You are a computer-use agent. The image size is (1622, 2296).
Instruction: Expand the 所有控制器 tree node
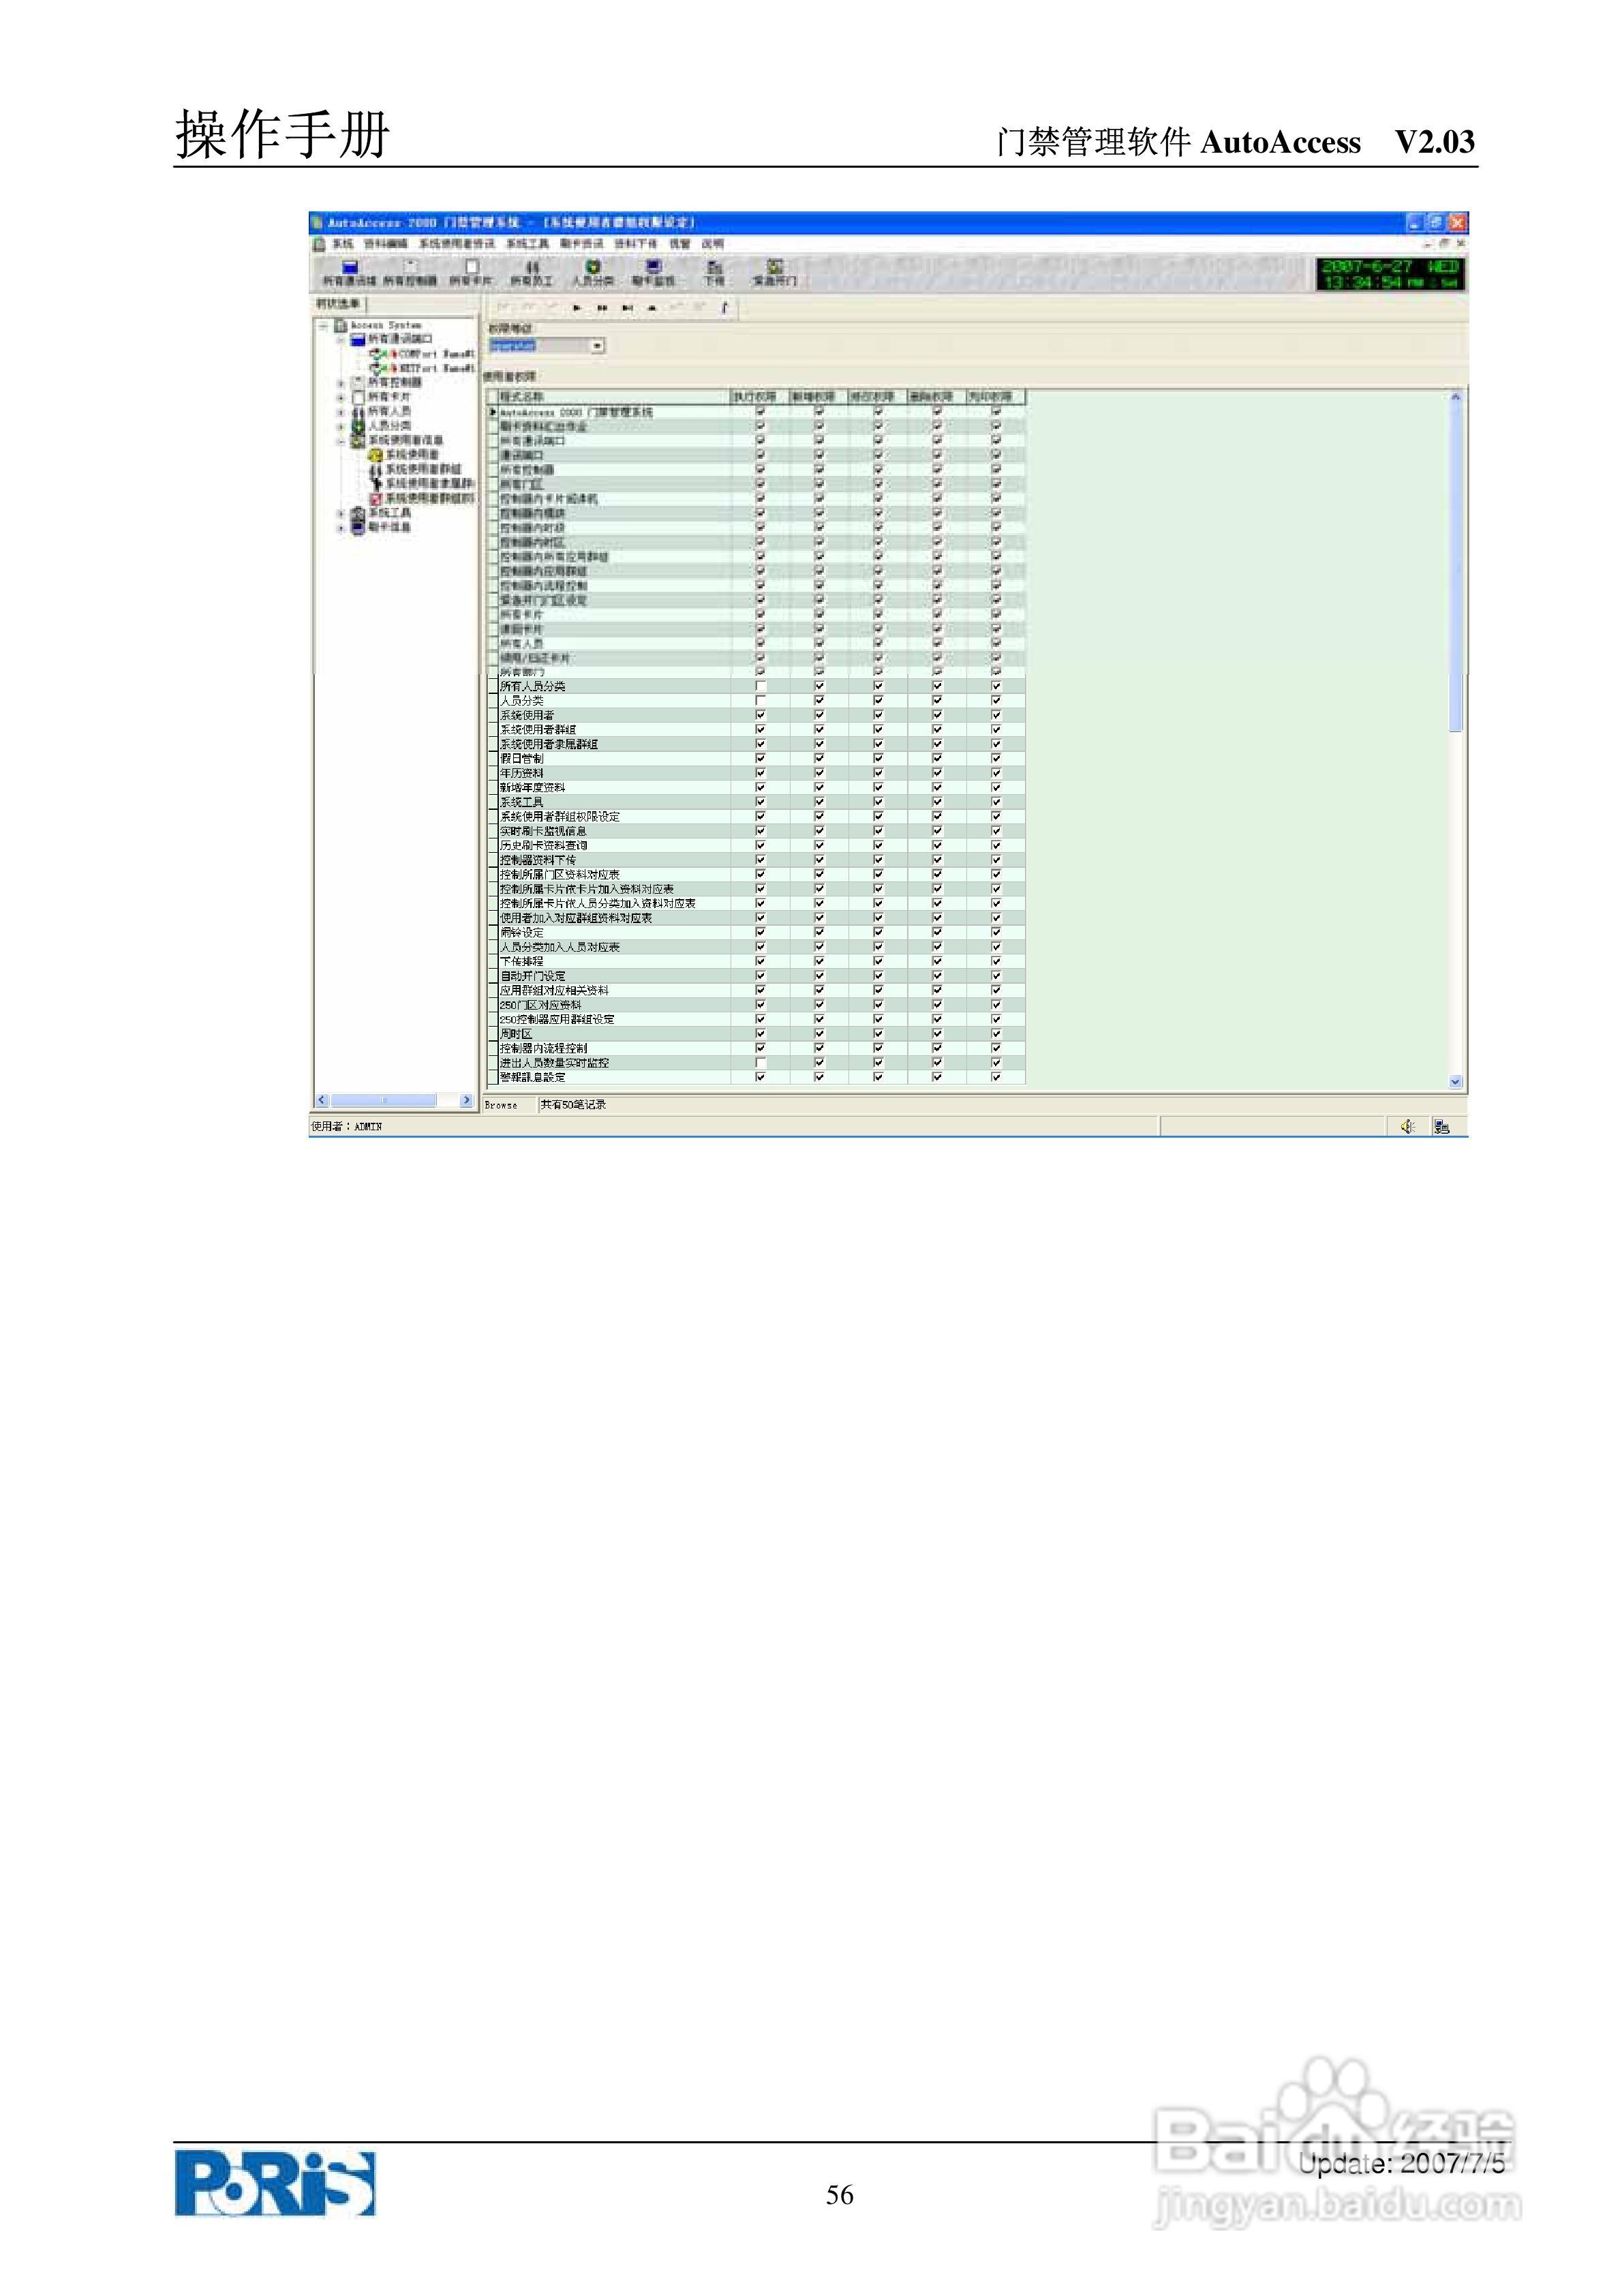coord(341,383)
